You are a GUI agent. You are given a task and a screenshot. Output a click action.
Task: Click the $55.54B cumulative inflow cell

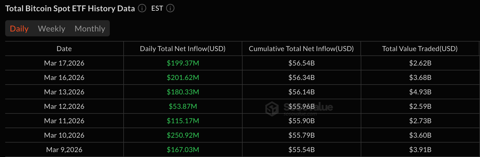pyautogui.click(x=302, y=150)
